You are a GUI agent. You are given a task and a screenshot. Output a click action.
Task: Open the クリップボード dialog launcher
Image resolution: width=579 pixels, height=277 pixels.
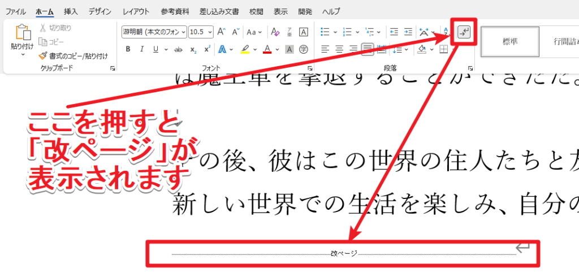tap(113, 68)
